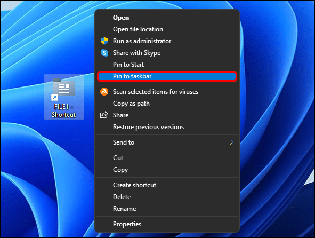Open Properties at the menu bottom

tap(127, 224)
